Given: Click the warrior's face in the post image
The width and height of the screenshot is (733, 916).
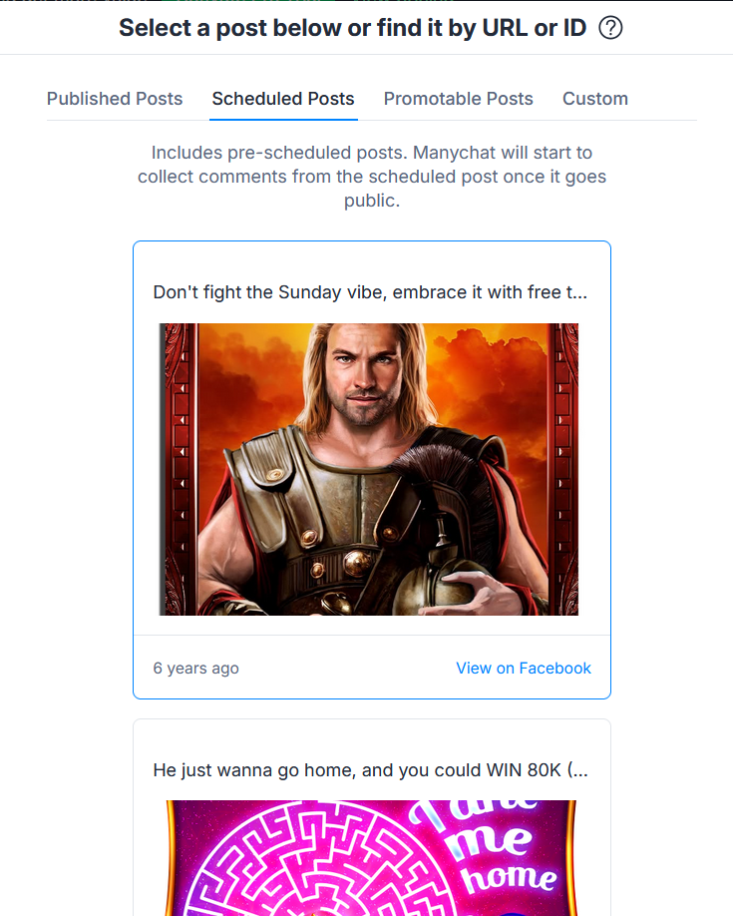Looking at the screenshot, I should pyautogui.click(x=364, y=374).
